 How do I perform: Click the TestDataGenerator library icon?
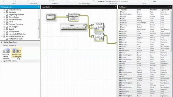click(x=7, y=39)
